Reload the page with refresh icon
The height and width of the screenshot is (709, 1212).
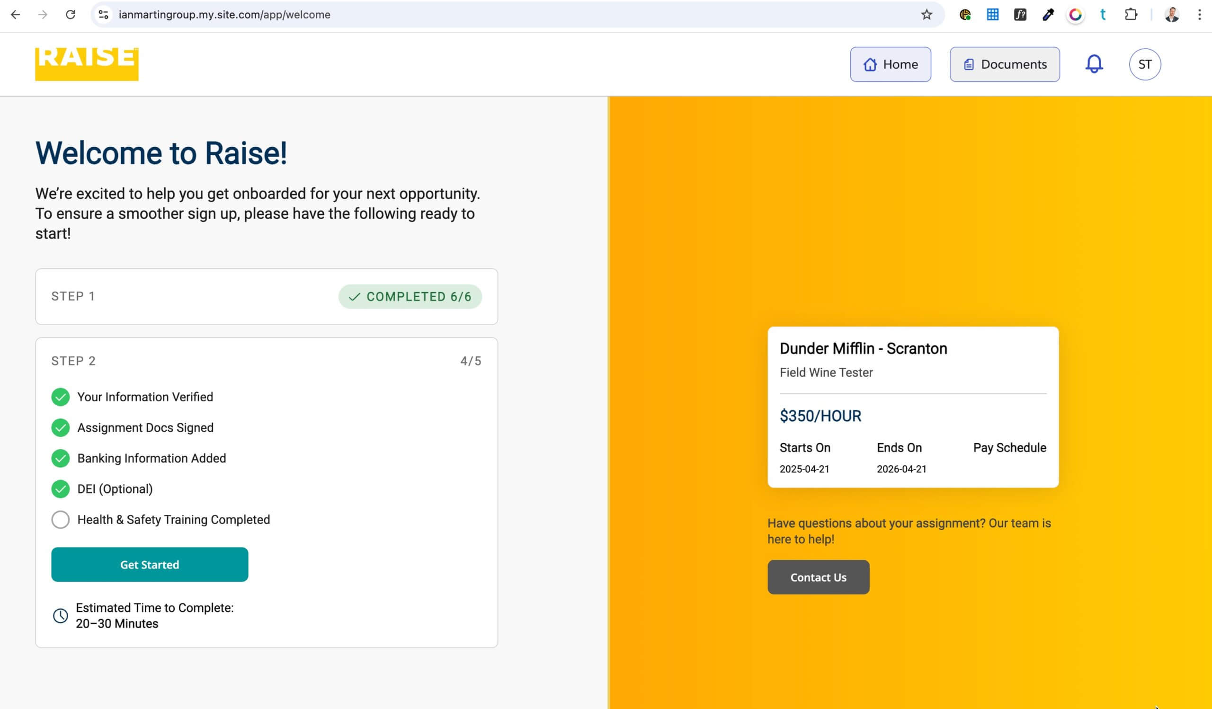[71, 15]
